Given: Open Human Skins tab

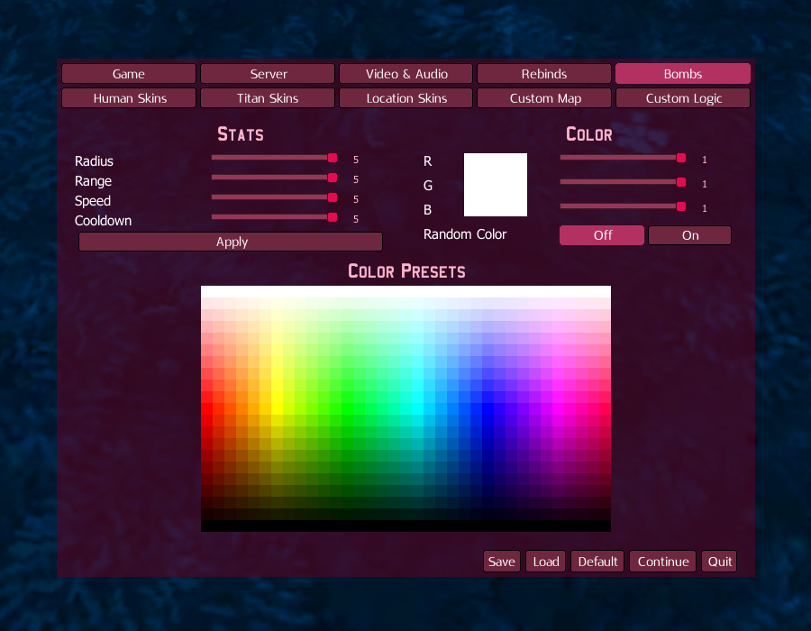Looking at the screenshot, I should [x=129, y=97].
